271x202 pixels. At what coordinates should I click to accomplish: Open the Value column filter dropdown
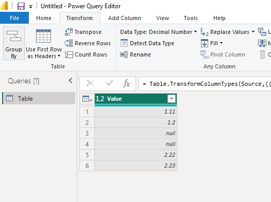172,99
